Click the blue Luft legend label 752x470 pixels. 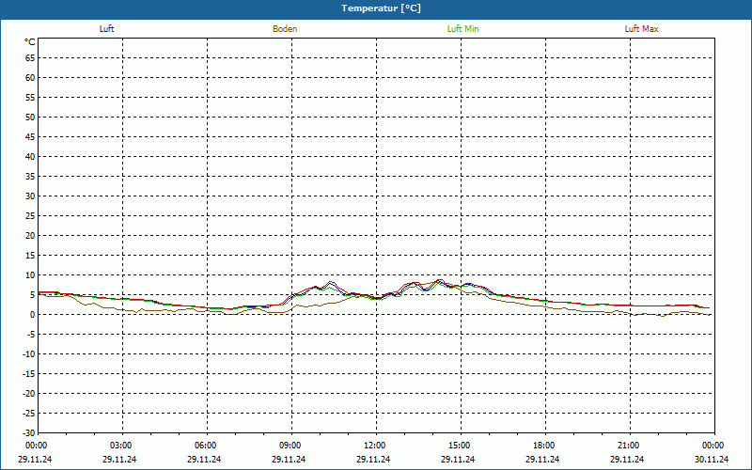pos(106,29)
